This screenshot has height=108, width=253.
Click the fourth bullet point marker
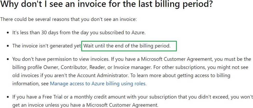8,97
